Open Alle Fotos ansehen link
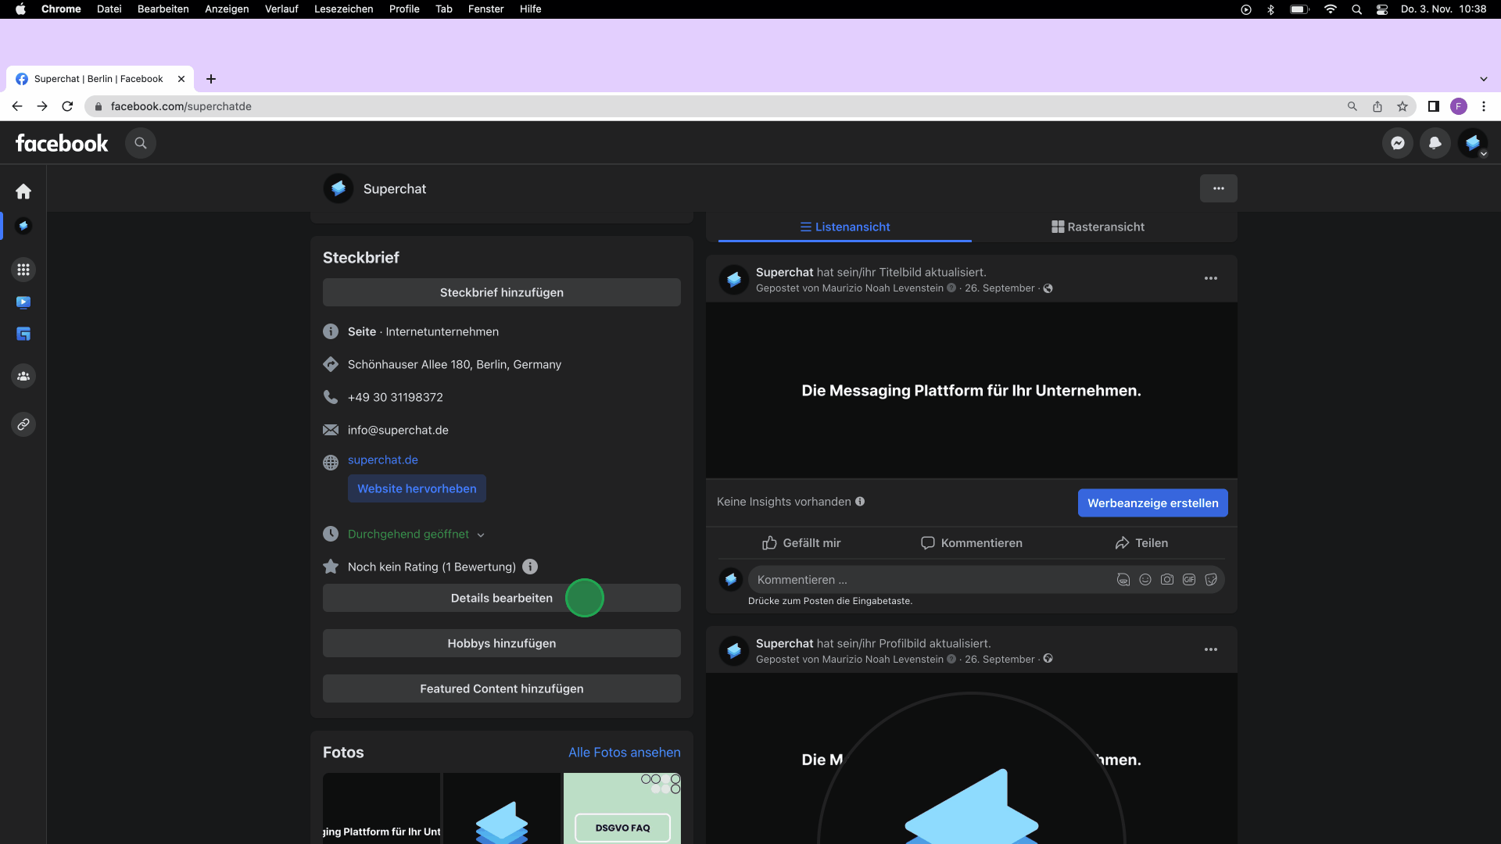Screen dimensions: 1501x844 [624, 752]
